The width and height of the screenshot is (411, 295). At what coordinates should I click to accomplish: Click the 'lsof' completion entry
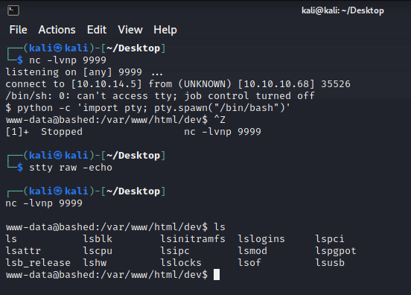point(249,263)
